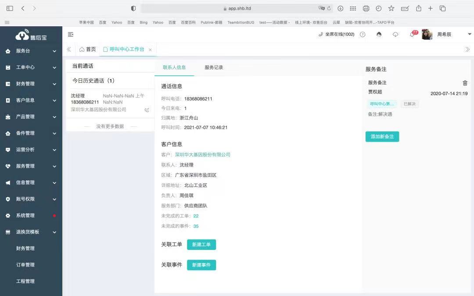Screen dimensions: 474x296
Task: Click the help question mark icon
Action: coord(363,34)
